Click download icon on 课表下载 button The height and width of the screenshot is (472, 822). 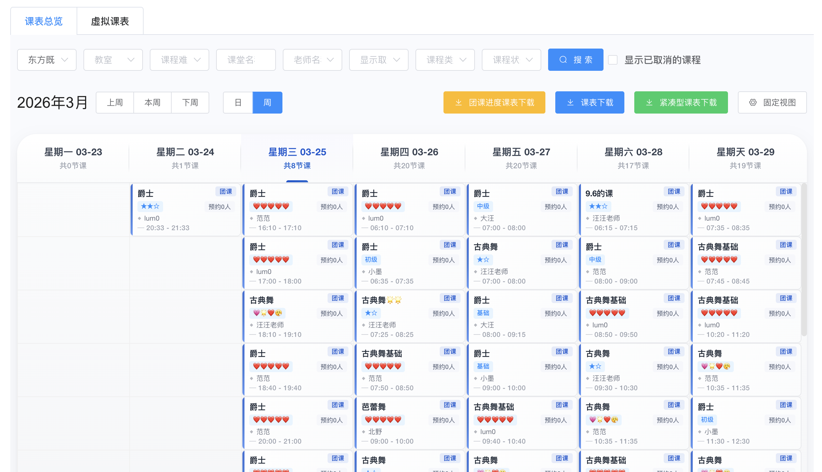(570, 103)
